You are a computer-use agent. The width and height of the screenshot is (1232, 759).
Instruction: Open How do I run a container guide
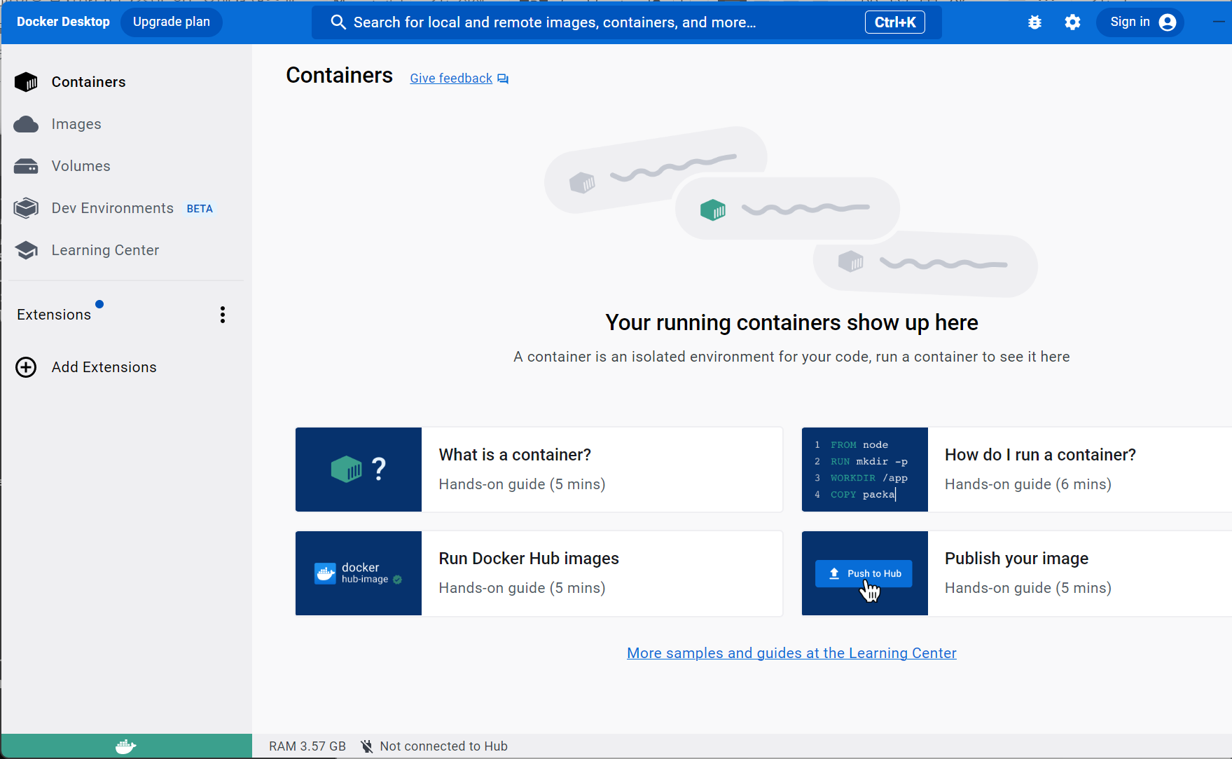[x=1017, y=470]
